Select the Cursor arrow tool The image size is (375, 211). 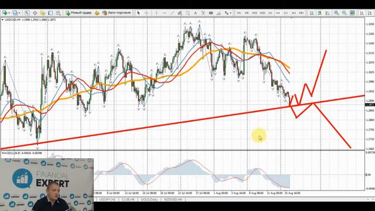tap(138, 13)
